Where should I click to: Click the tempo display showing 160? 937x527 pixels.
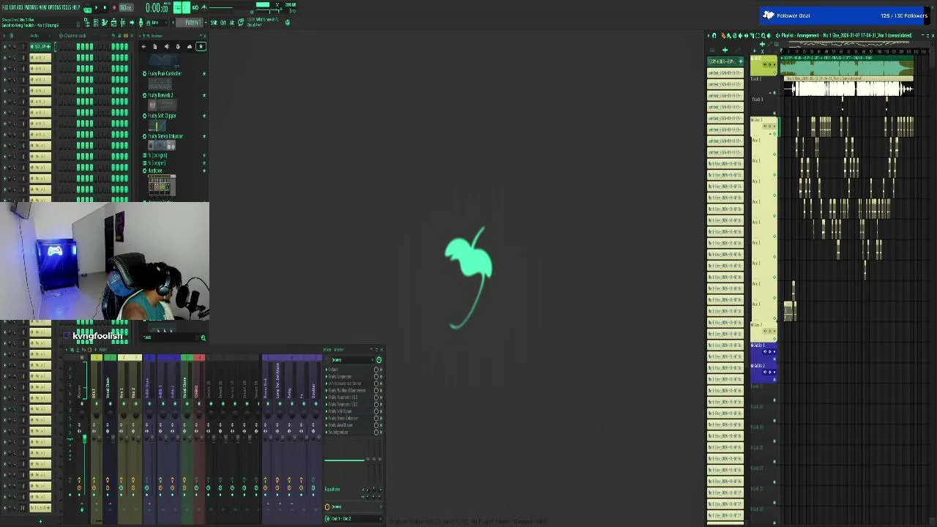[126, 7]
